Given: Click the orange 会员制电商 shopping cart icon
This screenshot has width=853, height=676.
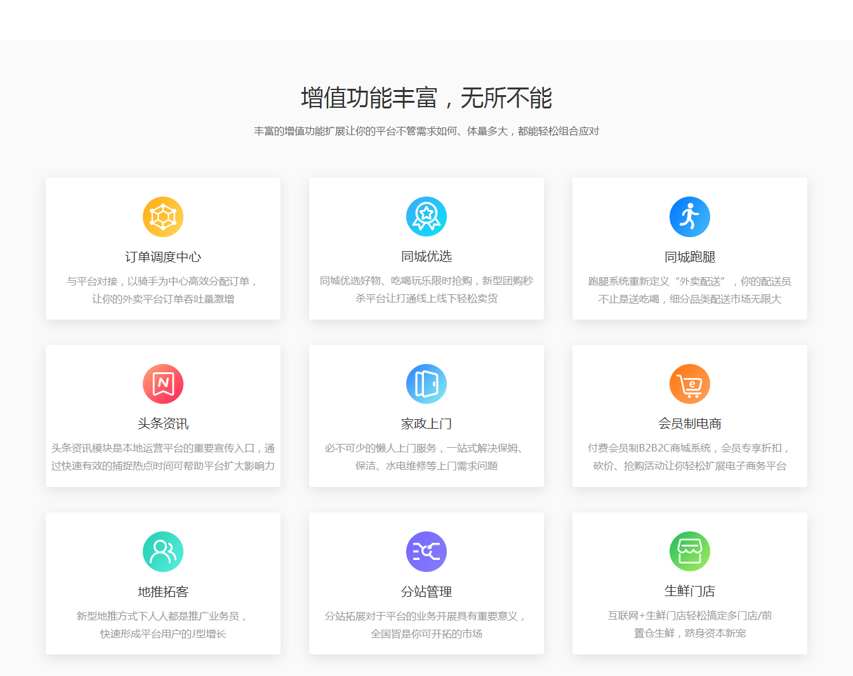Looking at the screenshot, I should click(690, 384).
